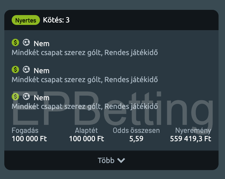Select the Kötés: 3 header text
This screenshot has width=225, height=179.
click(x=56, y=20)
